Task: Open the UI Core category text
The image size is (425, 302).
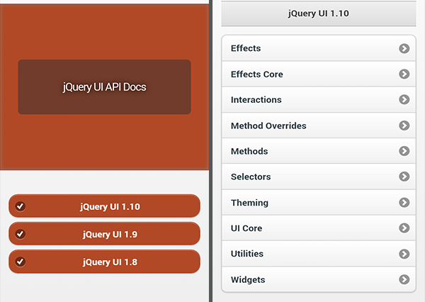Action: point(246,228)
